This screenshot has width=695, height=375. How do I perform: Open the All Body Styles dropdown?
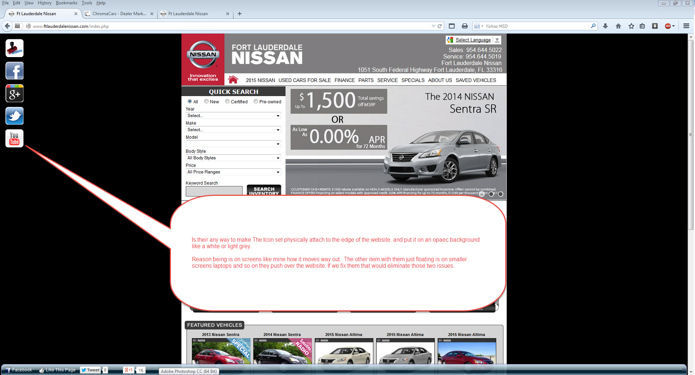click(x=233, y=158)
